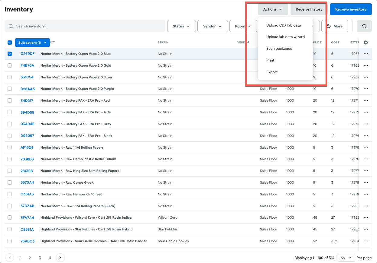Click the three-dot menu for E4D217 row
The height and width of the screenshot is (263, 377).
366,100
